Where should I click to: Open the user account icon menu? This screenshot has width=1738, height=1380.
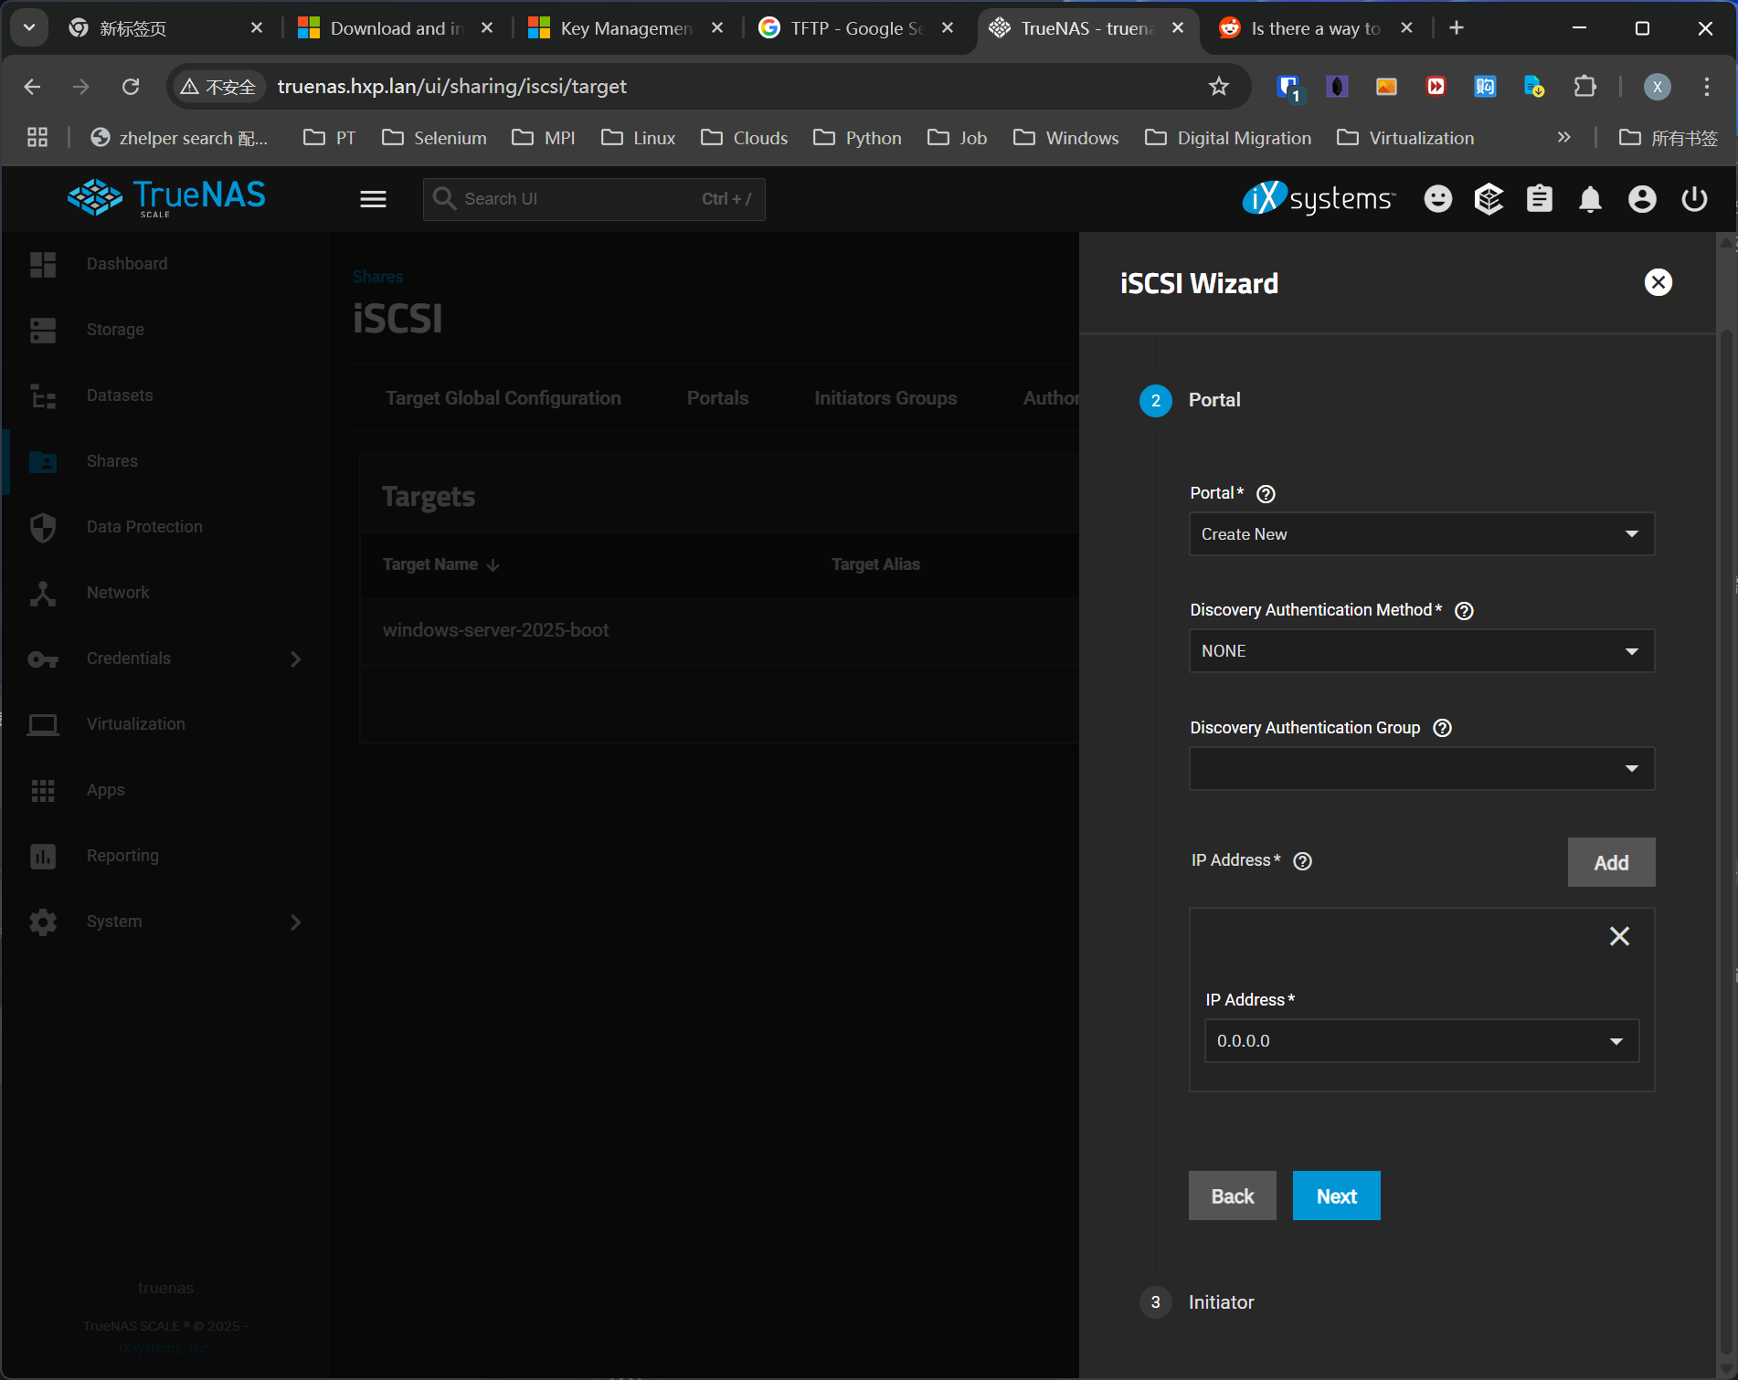pyautogui.click(x=1642, y=199)
